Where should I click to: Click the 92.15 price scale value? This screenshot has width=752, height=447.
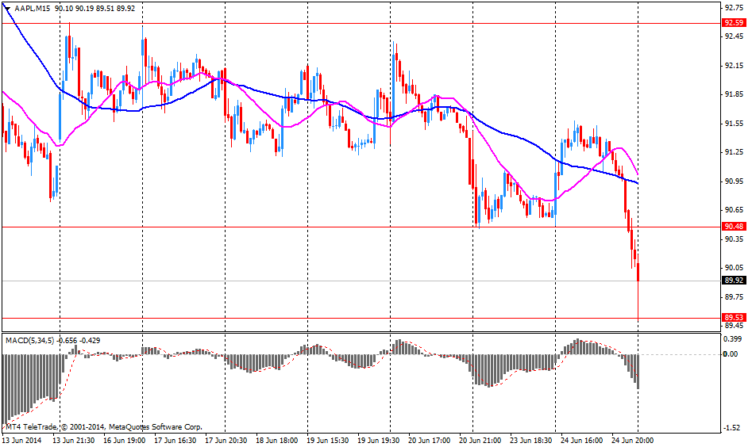coord(735,66)
